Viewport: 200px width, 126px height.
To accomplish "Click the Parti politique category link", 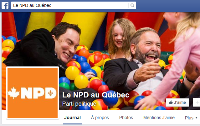I will [x=79, y=104].
